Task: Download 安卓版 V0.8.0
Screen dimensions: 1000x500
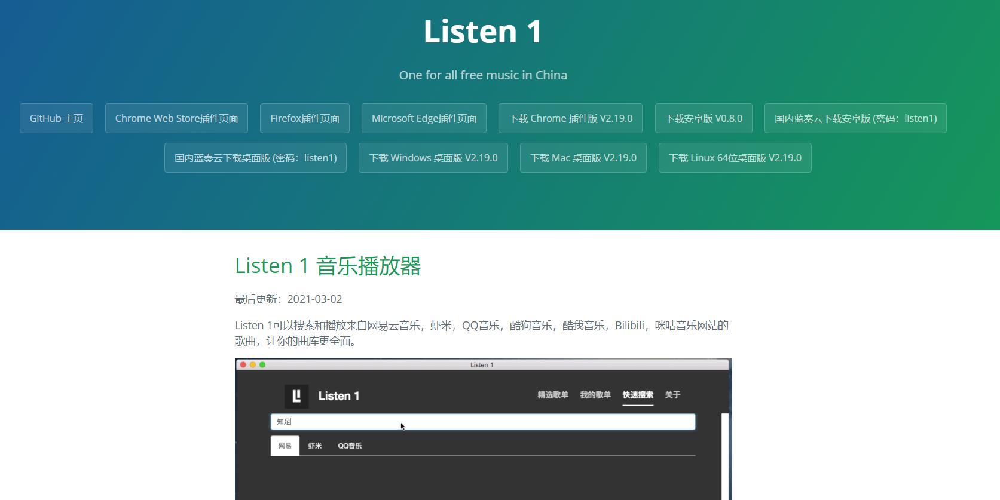Action: [704, 118]
